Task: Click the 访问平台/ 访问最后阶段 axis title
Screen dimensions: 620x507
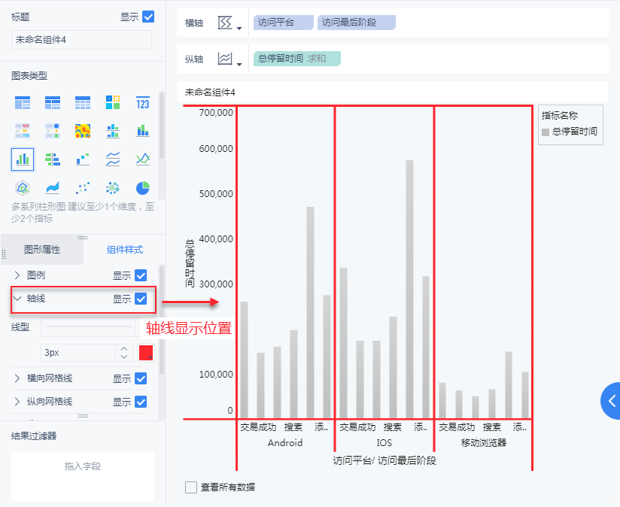Action: point(384,460)
